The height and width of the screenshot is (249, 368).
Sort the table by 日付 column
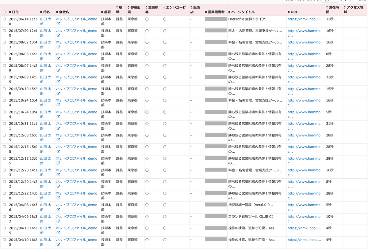coord(13,12)
